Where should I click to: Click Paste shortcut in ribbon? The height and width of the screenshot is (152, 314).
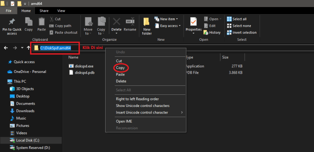coord(64,33)
